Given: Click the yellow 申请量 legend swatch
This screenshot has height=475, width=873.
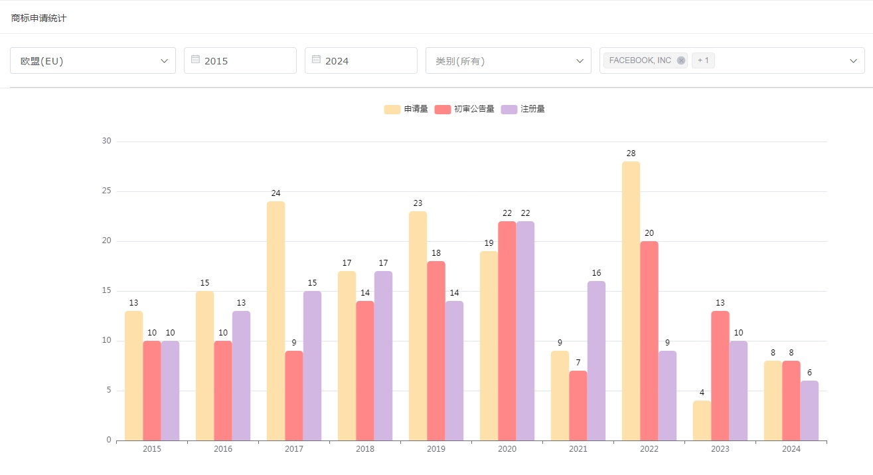Looking at the screenshot, I should (x=392, y=109).
